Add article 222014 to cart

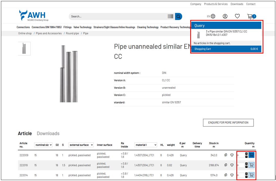tap(251, 175)
